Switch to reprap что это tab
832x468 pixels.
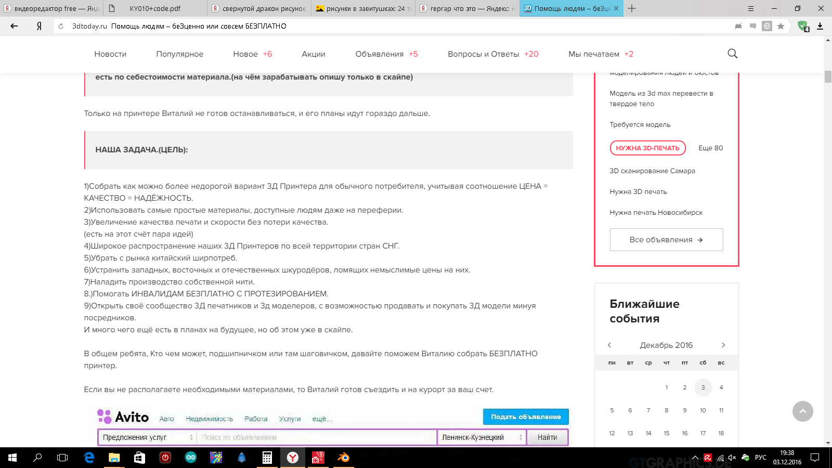(x=467, y=8)
